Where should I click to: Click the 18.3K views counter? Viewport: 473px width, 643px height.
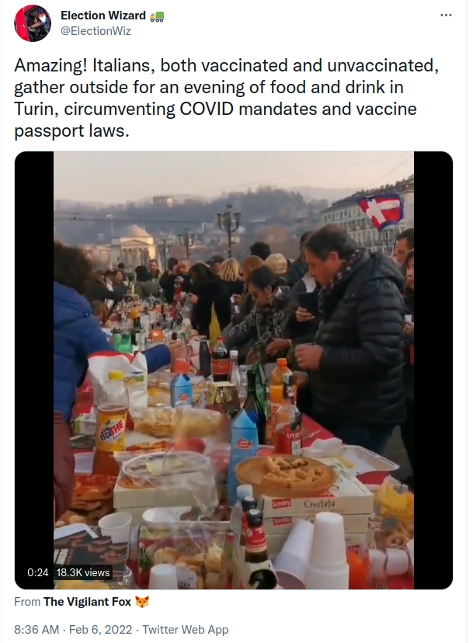pos(83,572)
